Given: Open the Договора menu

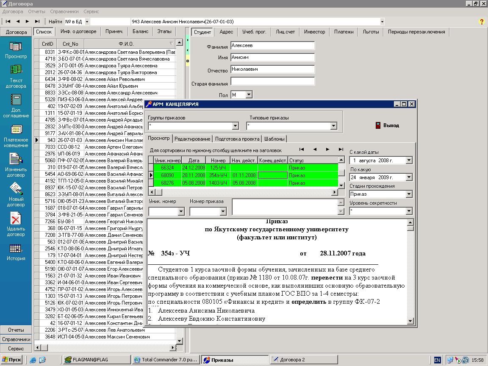Looking at the screenshot, I should coord(13,11).
